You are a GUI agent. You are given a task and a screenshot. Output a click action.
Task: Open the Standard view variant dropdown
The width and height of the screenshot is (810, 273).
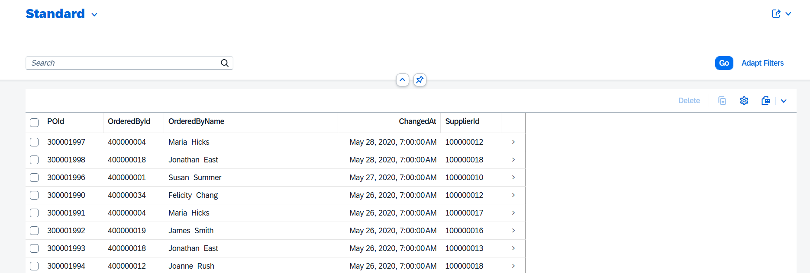(x=94, y=14)
